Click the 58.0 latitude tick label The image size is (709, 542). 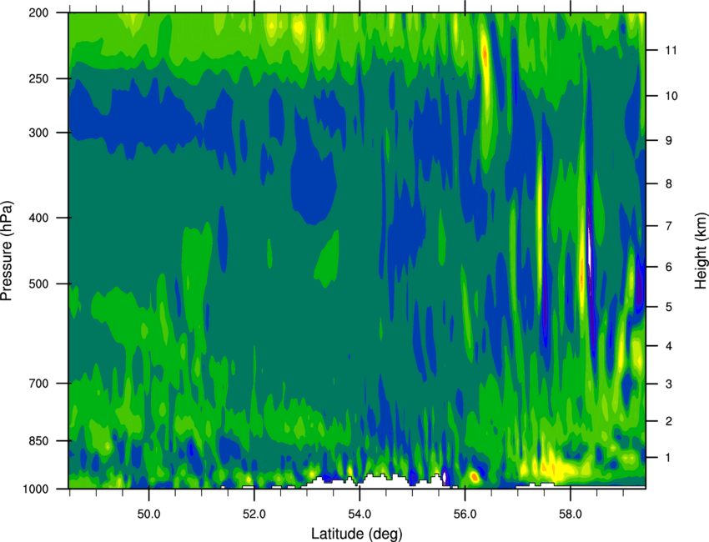571,514
